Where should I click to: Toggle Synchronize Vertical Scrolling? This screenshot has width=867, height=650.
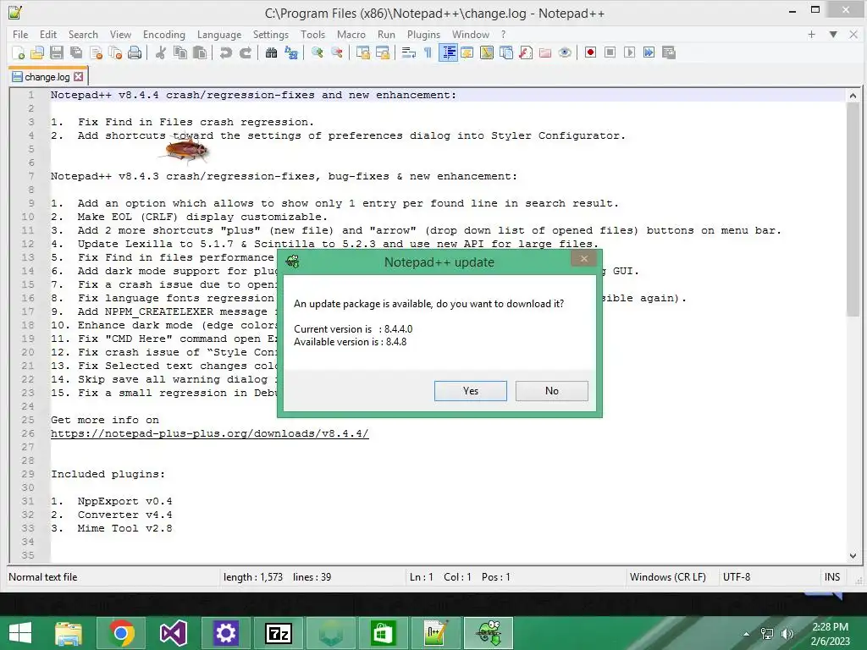coord(362,52)
